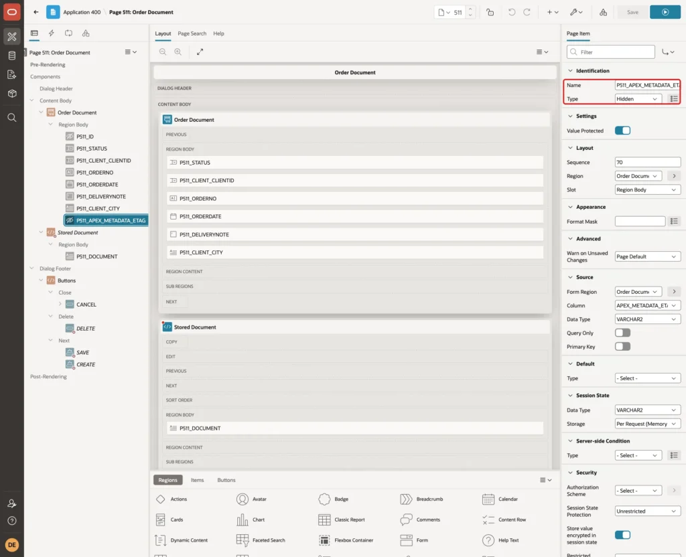The image size is (686, 557).
Task: Open the Help tab
Action: 219,33
